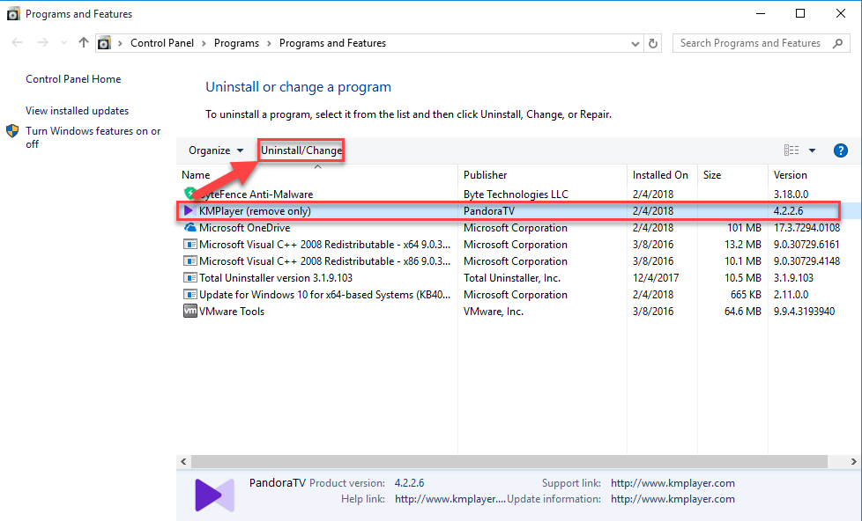
Task: Go up one level with Up arrow
Action: (83, 42)
